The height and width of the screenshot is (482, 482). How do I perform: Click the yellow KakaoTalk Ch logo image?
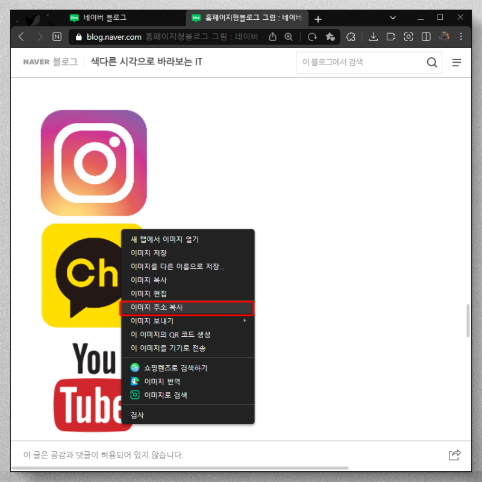82,275
